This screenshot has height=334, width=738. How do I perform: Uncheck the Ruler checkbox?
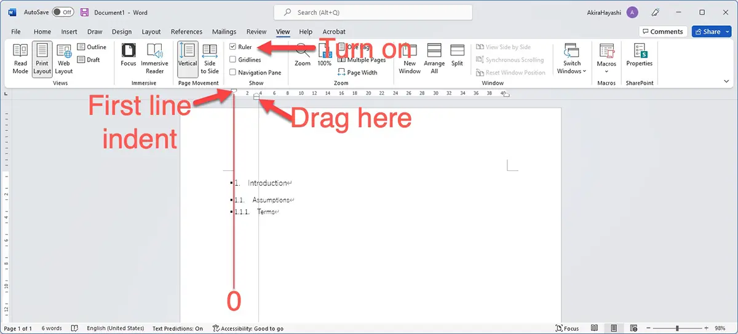coord(232,47)
